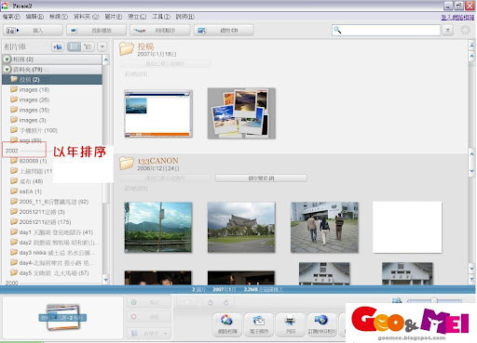This screenshot has height=343, width=477.
Task: Click the first folder's header icon
Action: pos(127,49)
